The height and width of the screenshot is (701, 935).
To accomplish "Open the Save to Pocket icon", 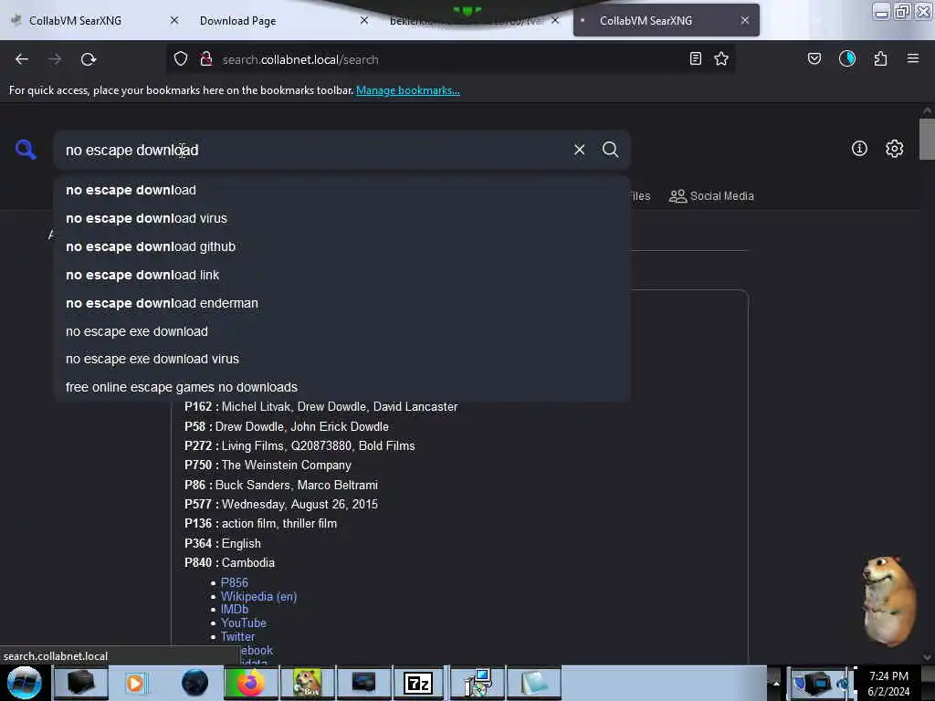I will pos(814,58).
